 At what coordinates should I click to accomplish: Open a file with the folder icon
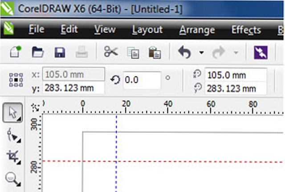pos(37,52)
